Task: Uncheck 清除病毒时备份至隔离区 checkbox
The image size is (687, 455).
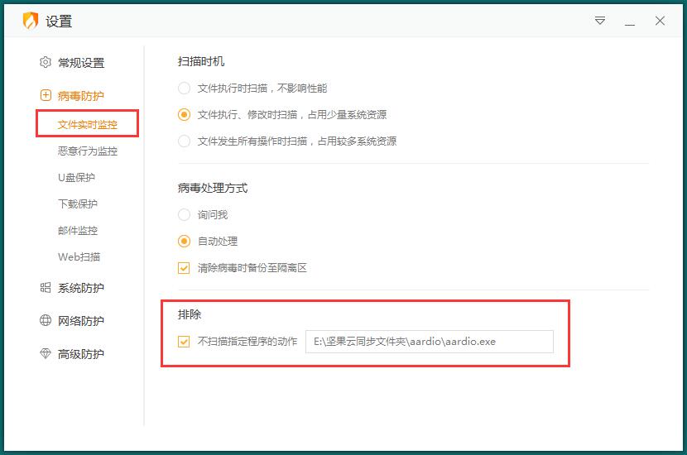Action: point(184,267)
